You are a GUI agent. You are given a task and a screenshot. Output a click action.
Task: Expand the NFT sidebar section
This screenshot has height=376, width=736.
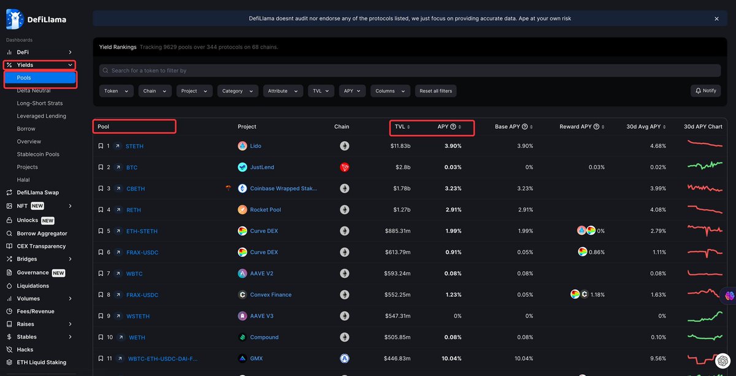(x=70, y=206)
